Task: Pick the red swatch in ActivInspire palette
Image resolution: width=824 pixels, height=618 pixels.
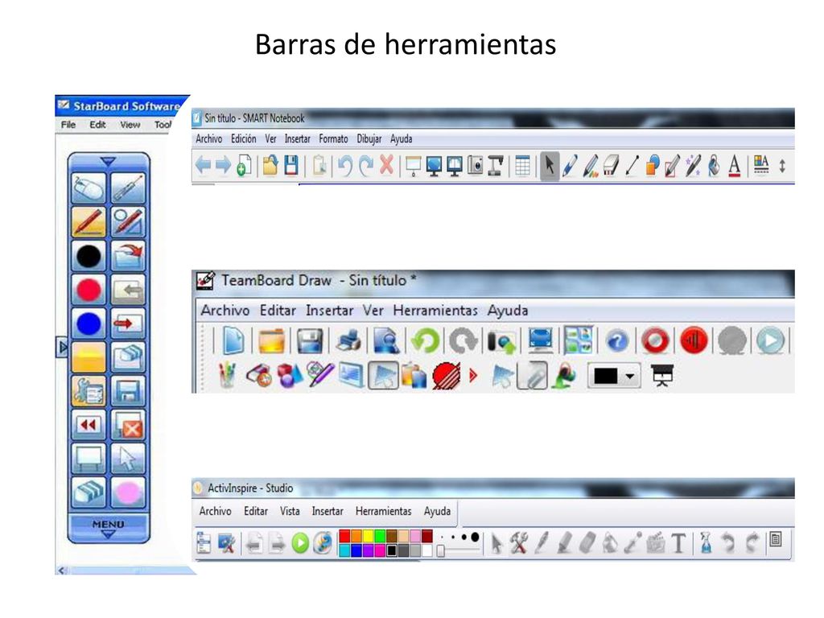Action: 344,536
